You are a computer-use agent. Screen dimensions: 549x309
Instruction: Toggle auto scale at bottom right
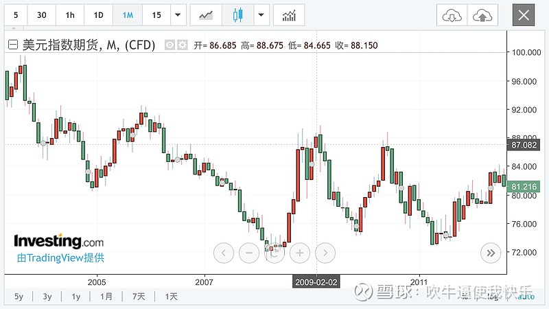pos(525,297)
